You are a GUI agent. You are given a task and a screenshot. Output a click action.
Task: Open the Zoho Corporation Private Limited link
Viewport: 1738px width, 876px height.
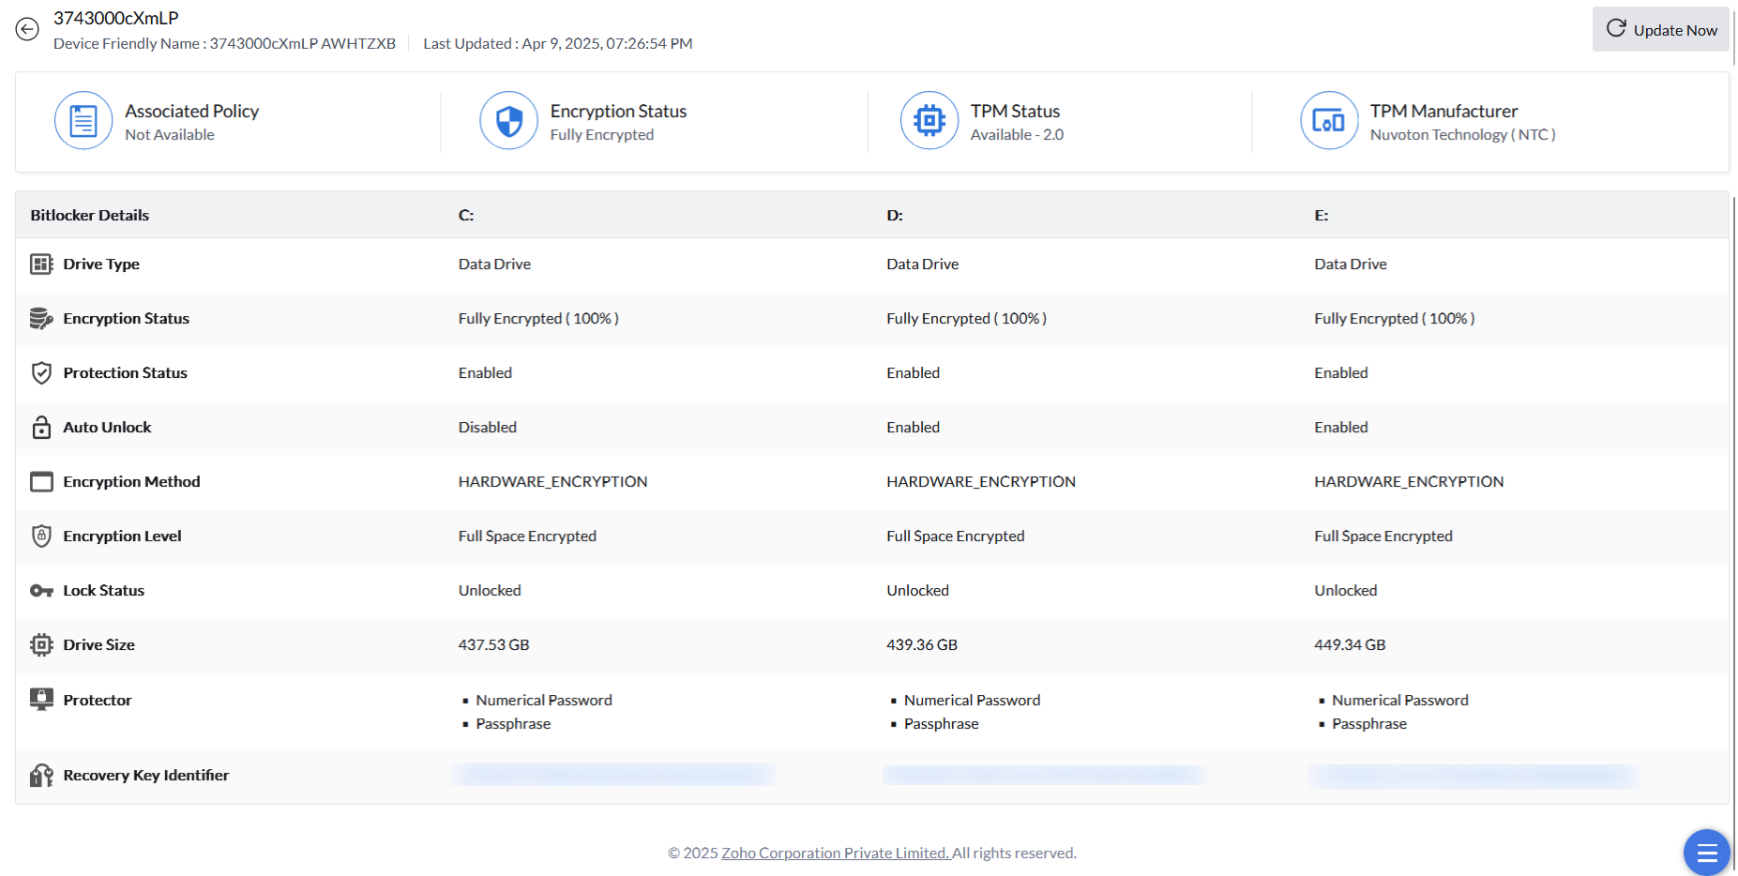pos(835,853)
